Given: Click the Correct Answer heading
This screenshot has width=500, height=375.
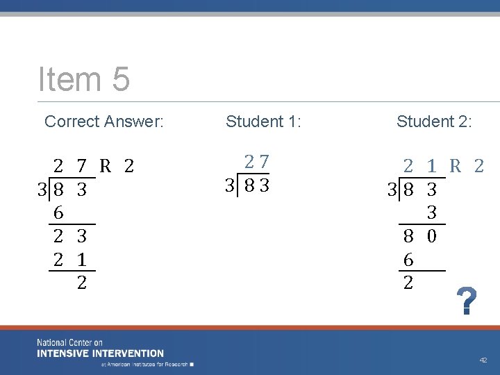Looking at the screenshot, I should point(104,122).
